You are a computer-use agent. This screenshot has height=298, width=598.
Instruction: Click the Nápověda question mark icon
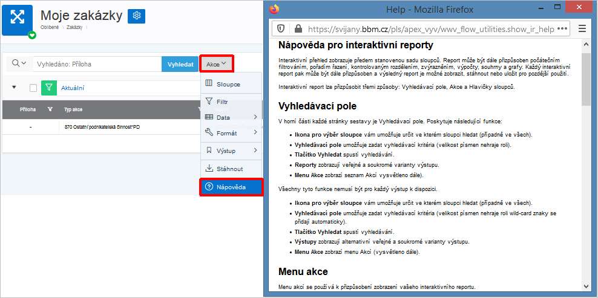tap(209, 187)
